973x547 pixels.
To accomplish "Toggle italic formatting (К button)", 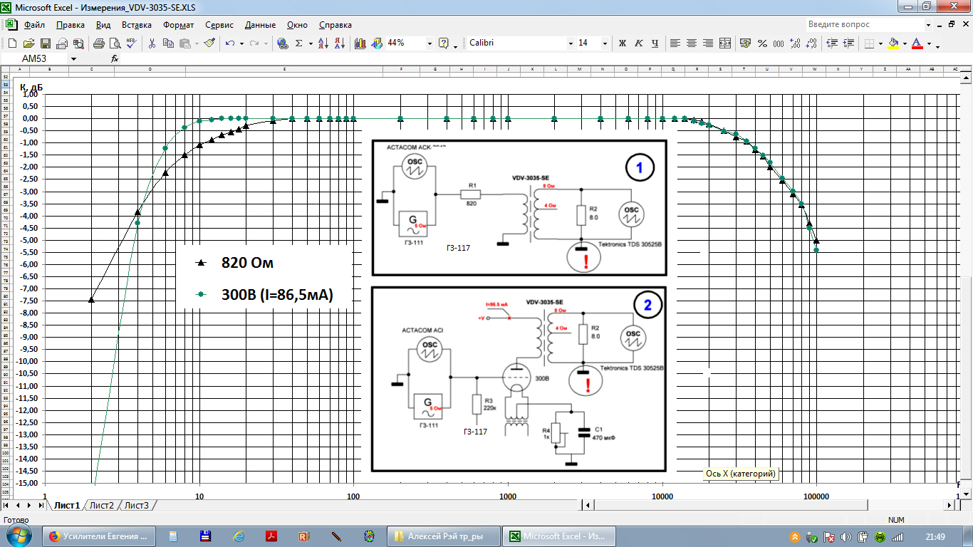I will [x=638, y=43].
